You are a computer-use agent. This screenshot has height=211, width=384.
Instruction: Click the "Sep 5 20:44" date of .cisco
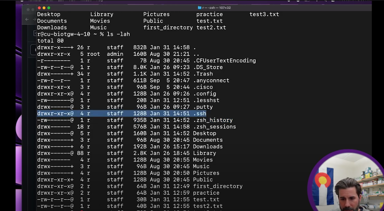(170, 87)
